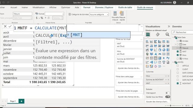Select the map globe visual
This screenshot has width=193, height=108.
(x=147, y=54)
